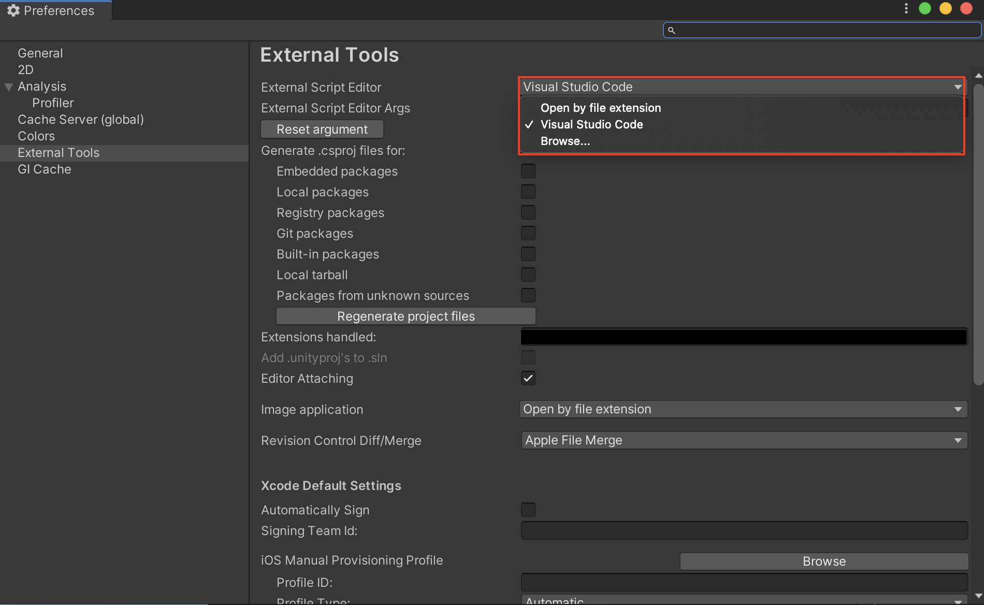Disable Editor Attaching

(x=528, y=378)
